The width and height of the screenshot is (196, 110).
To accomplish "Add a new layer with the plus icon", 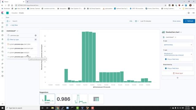I will 178,78.
